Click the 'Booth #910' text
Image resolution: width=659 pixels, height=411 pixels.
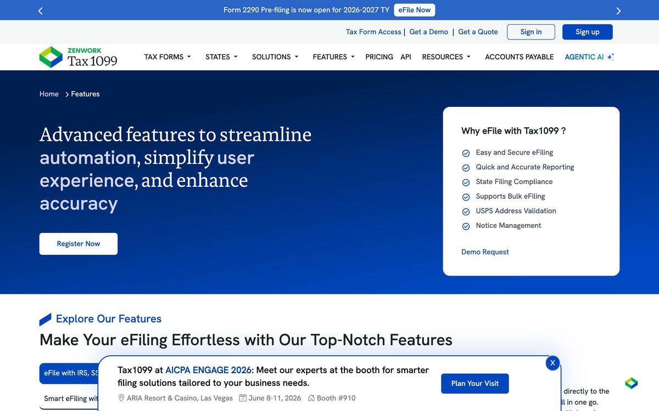336,398
